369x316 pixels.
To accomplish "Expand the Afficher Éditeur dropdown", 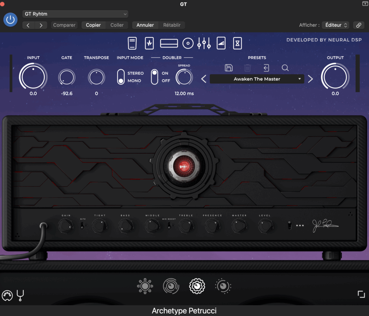I will 335,25.
